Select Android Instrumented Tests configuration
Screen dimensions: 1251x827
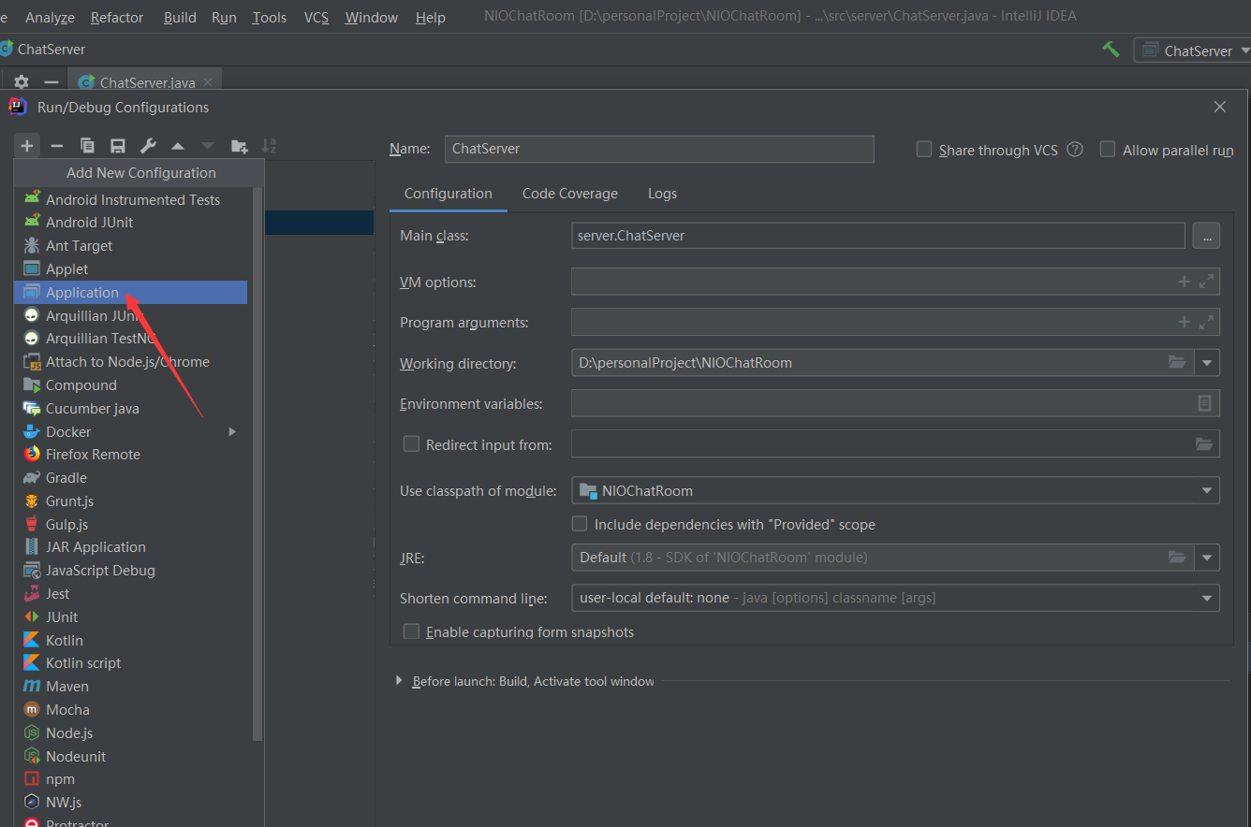tap(131, 199)
